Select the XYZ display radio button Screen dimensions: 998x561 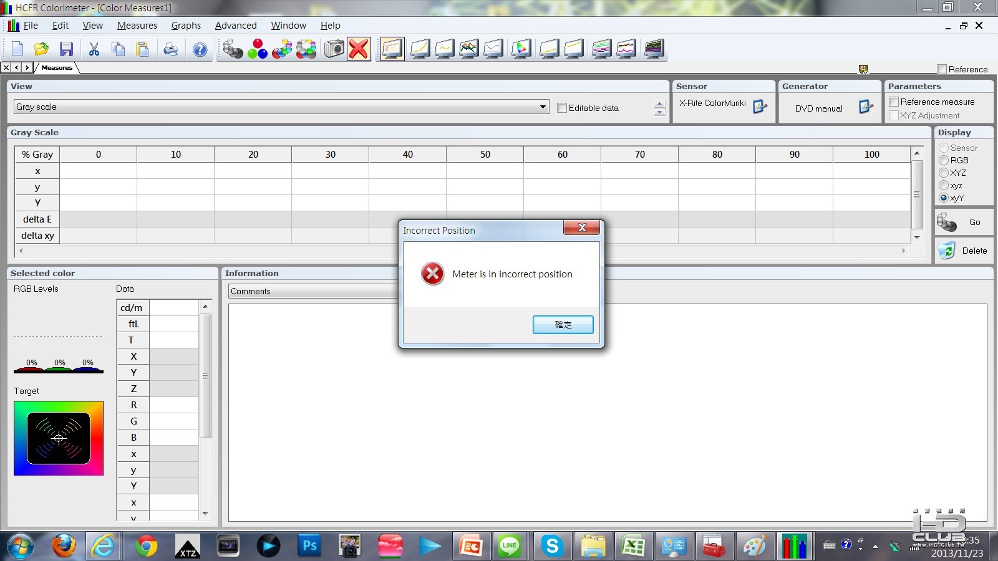(944, 173)
